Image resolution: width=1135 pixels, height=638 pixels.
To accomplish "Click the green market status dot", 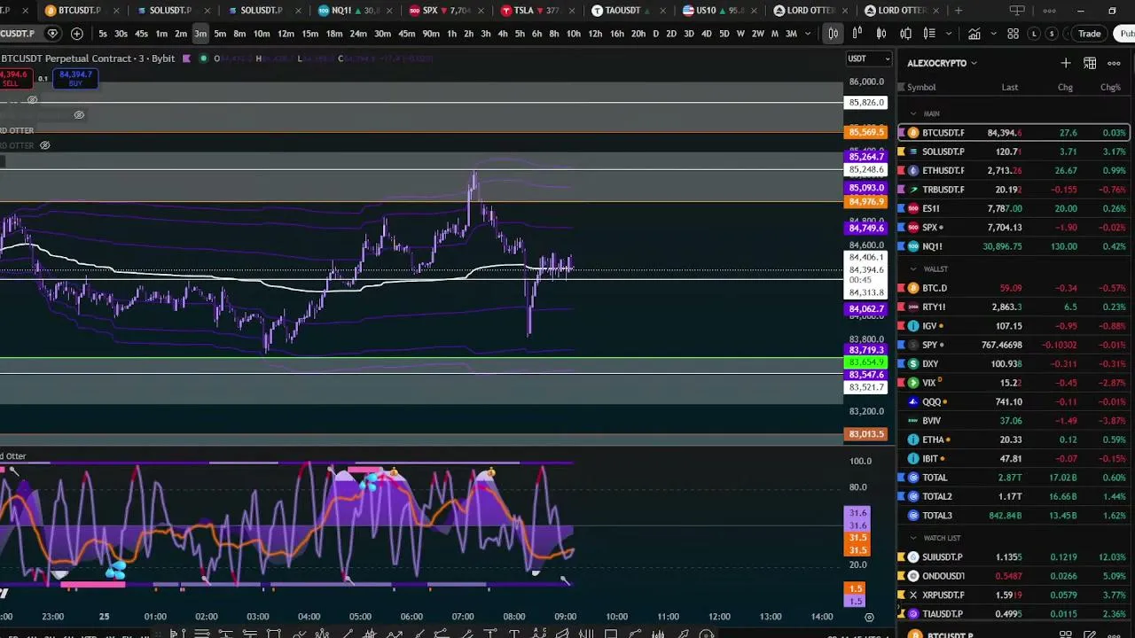I will click(204, 58).
